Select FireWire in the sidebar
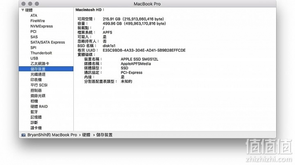This screenshot has height=165, width=295. tap(38, 21)
